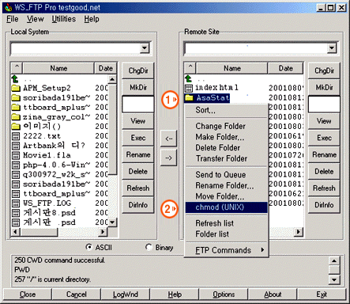Image resolution: width=350 pixels, height=304 pixels.
Task: Click the 이미지() folder icon
Action: (x=16, y=127)
